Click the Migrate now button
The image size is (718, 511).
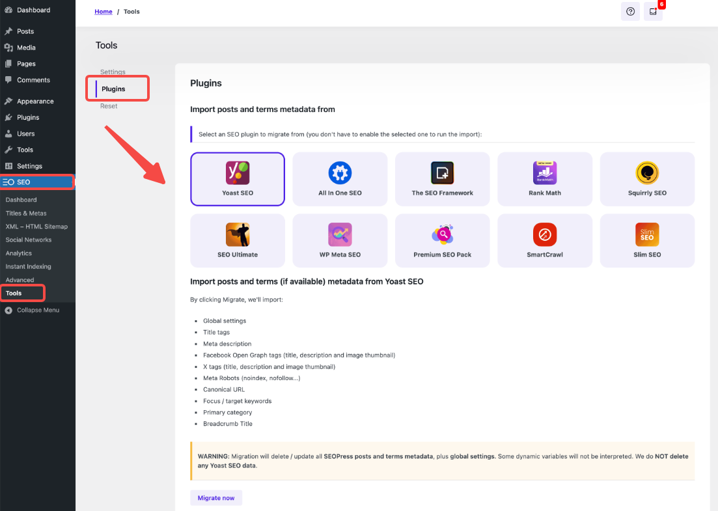click(215, 498)
